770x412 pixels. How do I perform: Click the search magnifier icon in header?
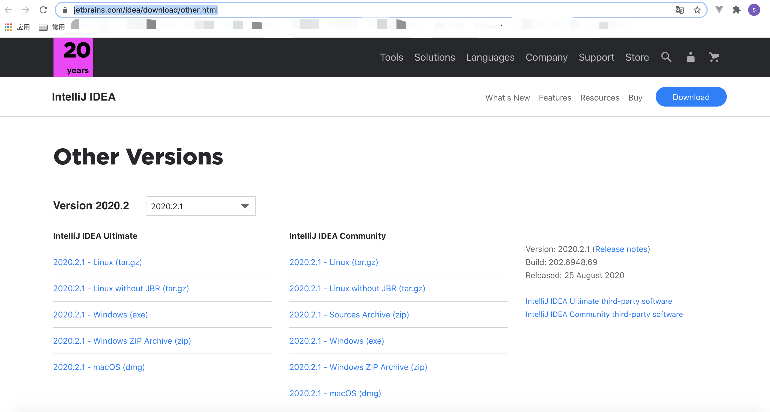pyautogui.click(x=666, y=57)
